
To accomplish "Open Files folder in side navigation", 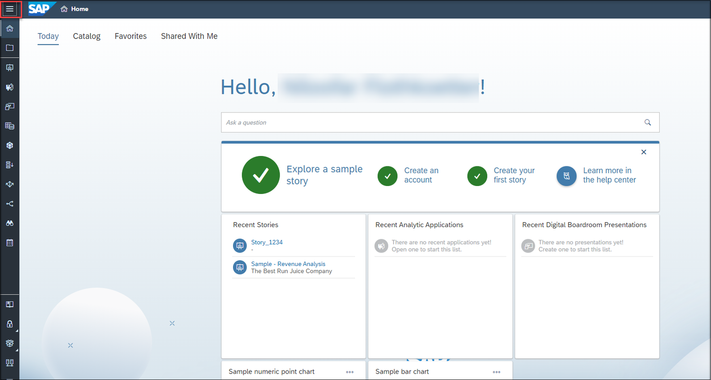I will coord(9,48).
